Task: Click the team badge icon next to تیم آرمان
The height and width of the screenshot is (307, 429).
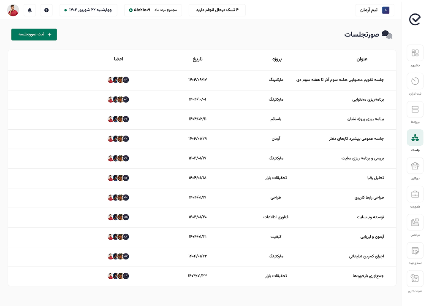Action: pos(386,10)
